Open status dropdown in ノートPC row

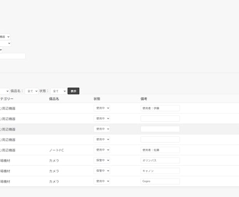102,150
